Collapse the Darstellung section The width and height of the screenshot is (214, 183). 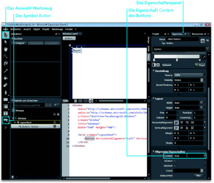(154, 71)
